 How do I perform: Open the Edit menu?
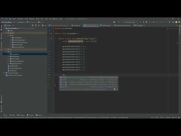(10, 19)
